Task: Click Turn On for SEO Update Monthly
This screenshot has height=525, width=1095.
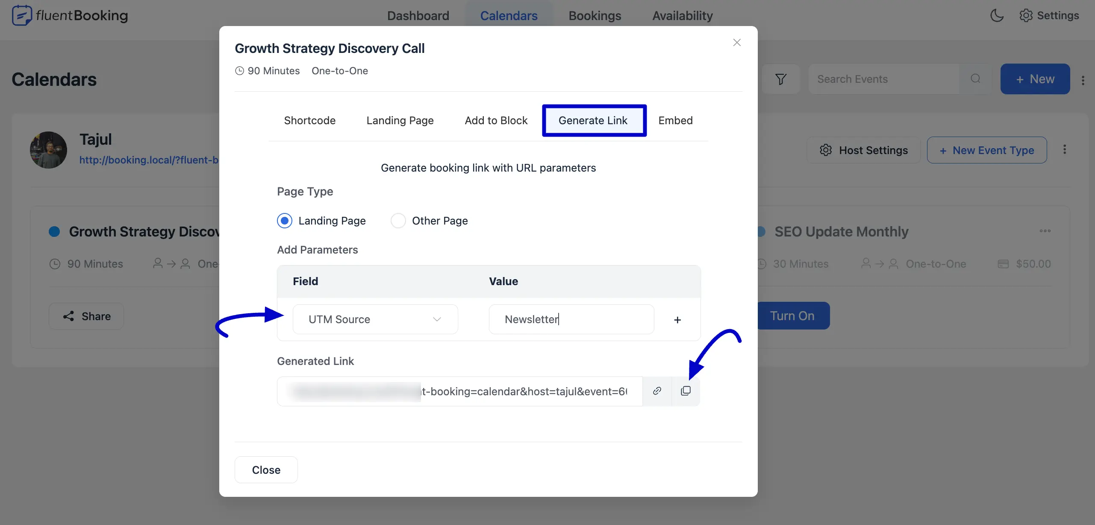Action: pyautogui.click(x=793, y=316)
